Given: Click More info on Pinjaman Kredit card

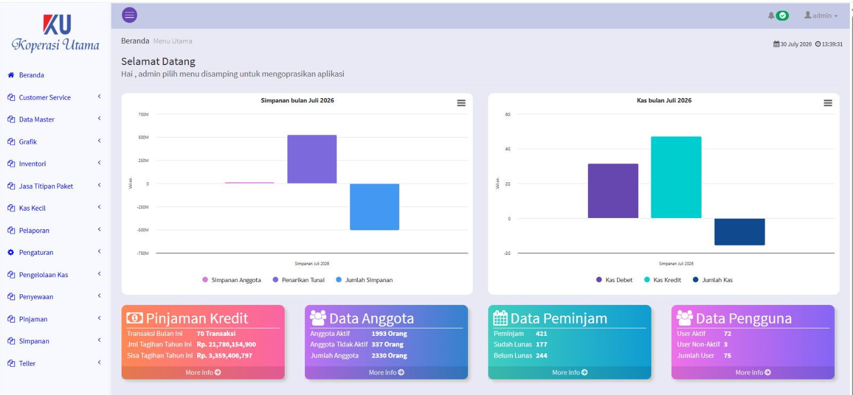Looking at the screenshot, I should click(203, 373).
